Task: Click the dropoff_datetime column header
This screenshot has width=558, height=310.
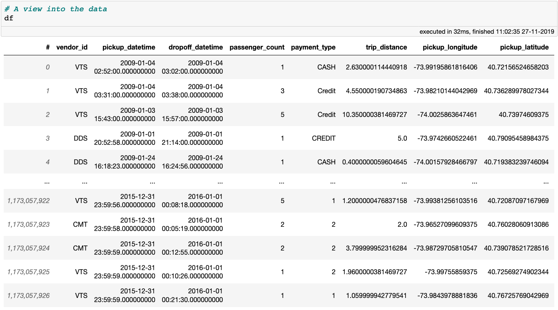Action: 196,47
